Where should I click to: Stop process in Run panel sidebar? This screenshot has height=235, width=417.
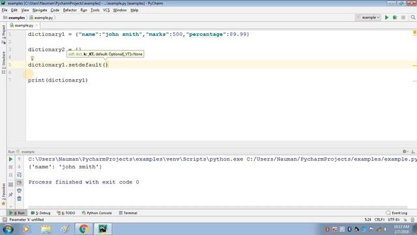point(10,167)
